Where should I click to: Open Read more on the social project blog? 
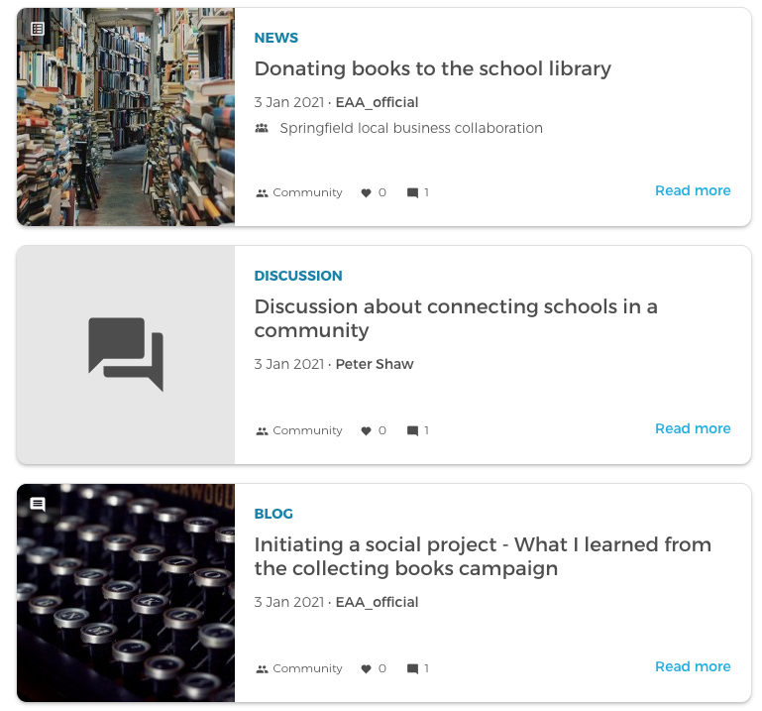pyautogui.click(x=693, y=666)
